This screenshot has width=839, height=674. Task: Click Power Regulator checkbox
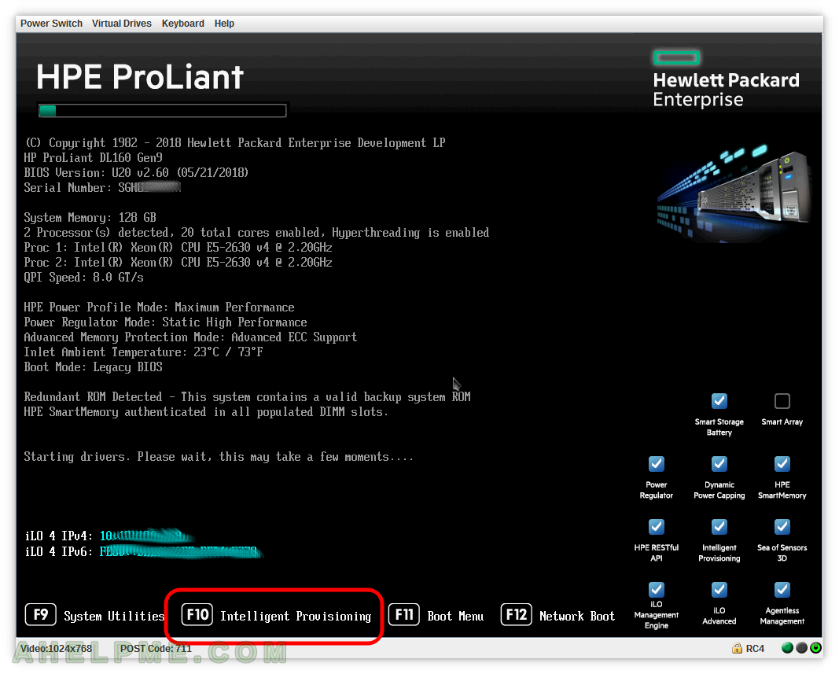coord(657,463)
